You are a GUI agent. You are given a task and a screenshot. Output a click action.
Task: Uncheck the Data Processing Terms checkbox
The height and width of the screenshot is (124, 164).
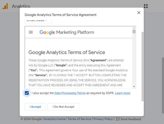[27, 93]
